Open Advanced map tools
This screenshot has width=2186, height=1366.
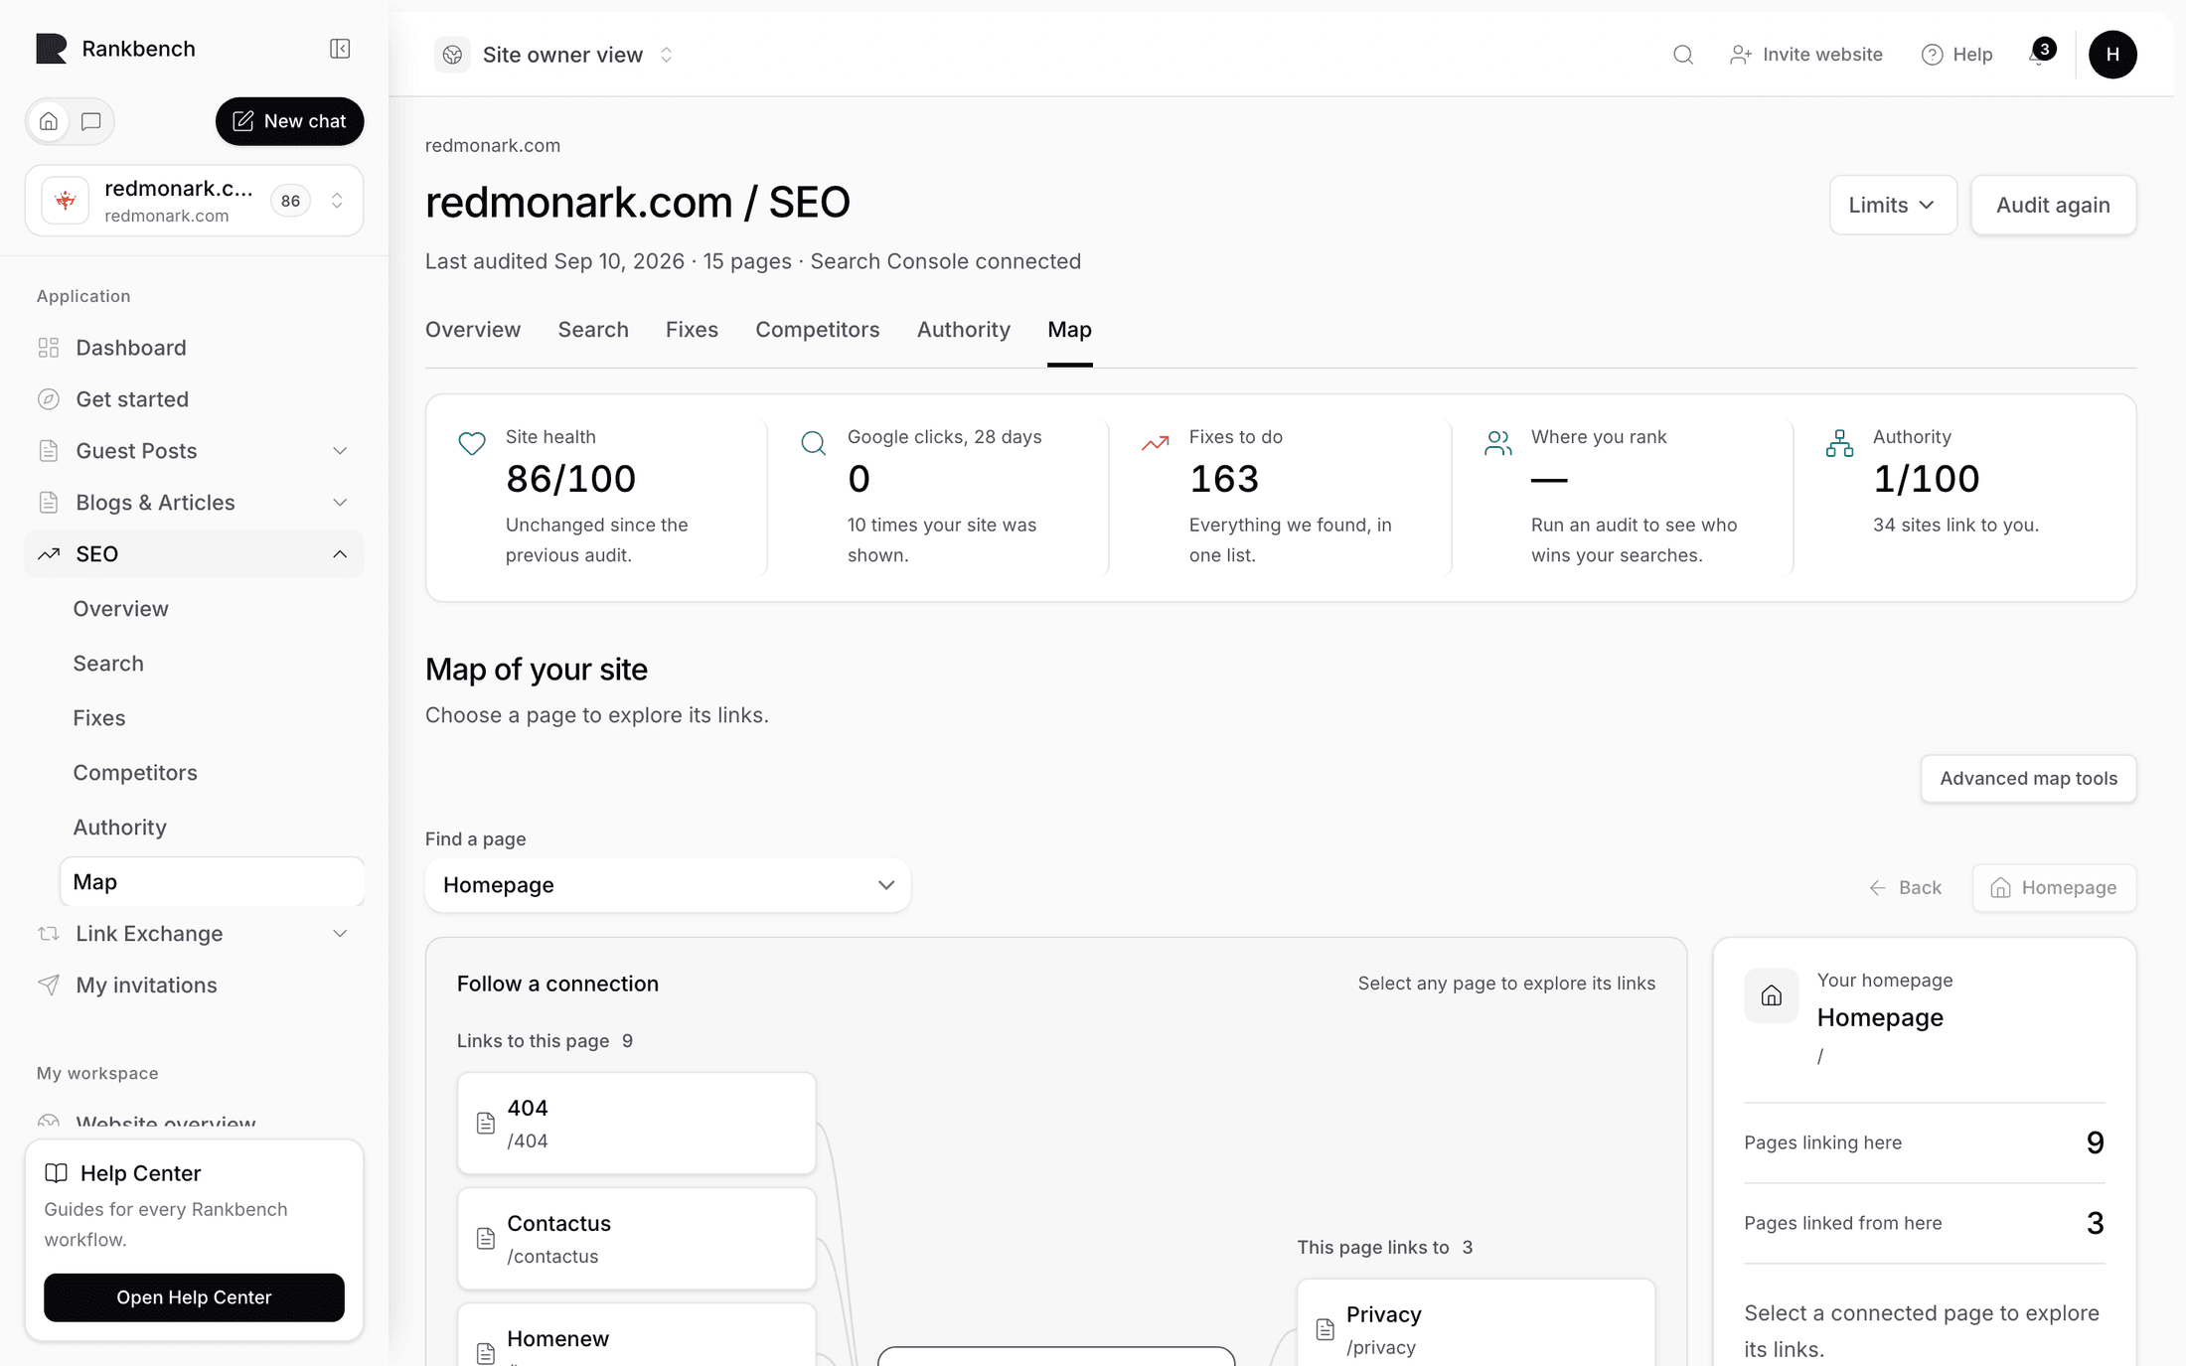[x=2028, y=779]
